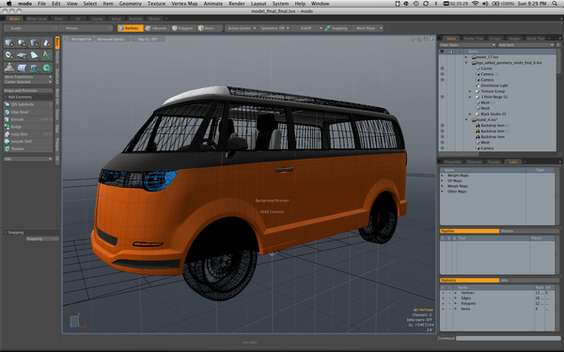Open the Action Center dropdown
The height and width of the screenshot is (352, 564).
(242, 28)
